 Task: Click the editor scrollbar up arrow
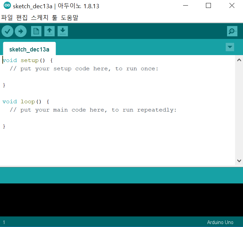[239, 60]
